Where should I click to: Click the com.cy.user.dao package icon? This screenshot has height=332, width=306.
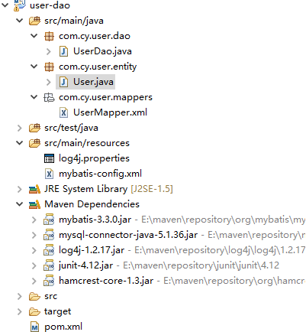(x=49, y=36)
